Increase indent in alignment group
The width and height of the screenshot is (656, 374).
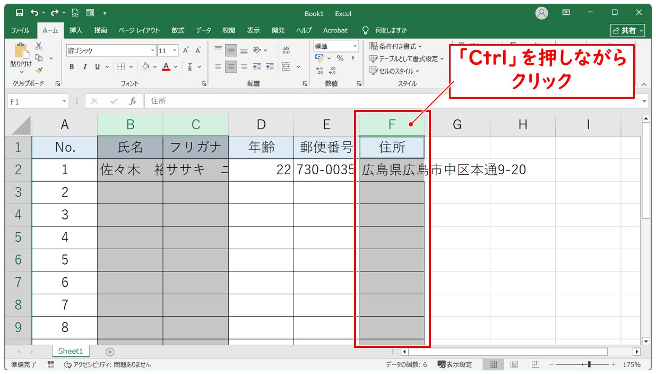pyautogui.click(x=270, y=67)
